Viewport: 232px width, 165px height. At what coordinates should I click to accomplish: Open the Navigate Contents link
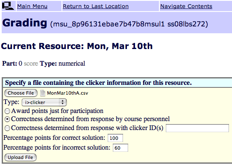click(x=186, y=6)
